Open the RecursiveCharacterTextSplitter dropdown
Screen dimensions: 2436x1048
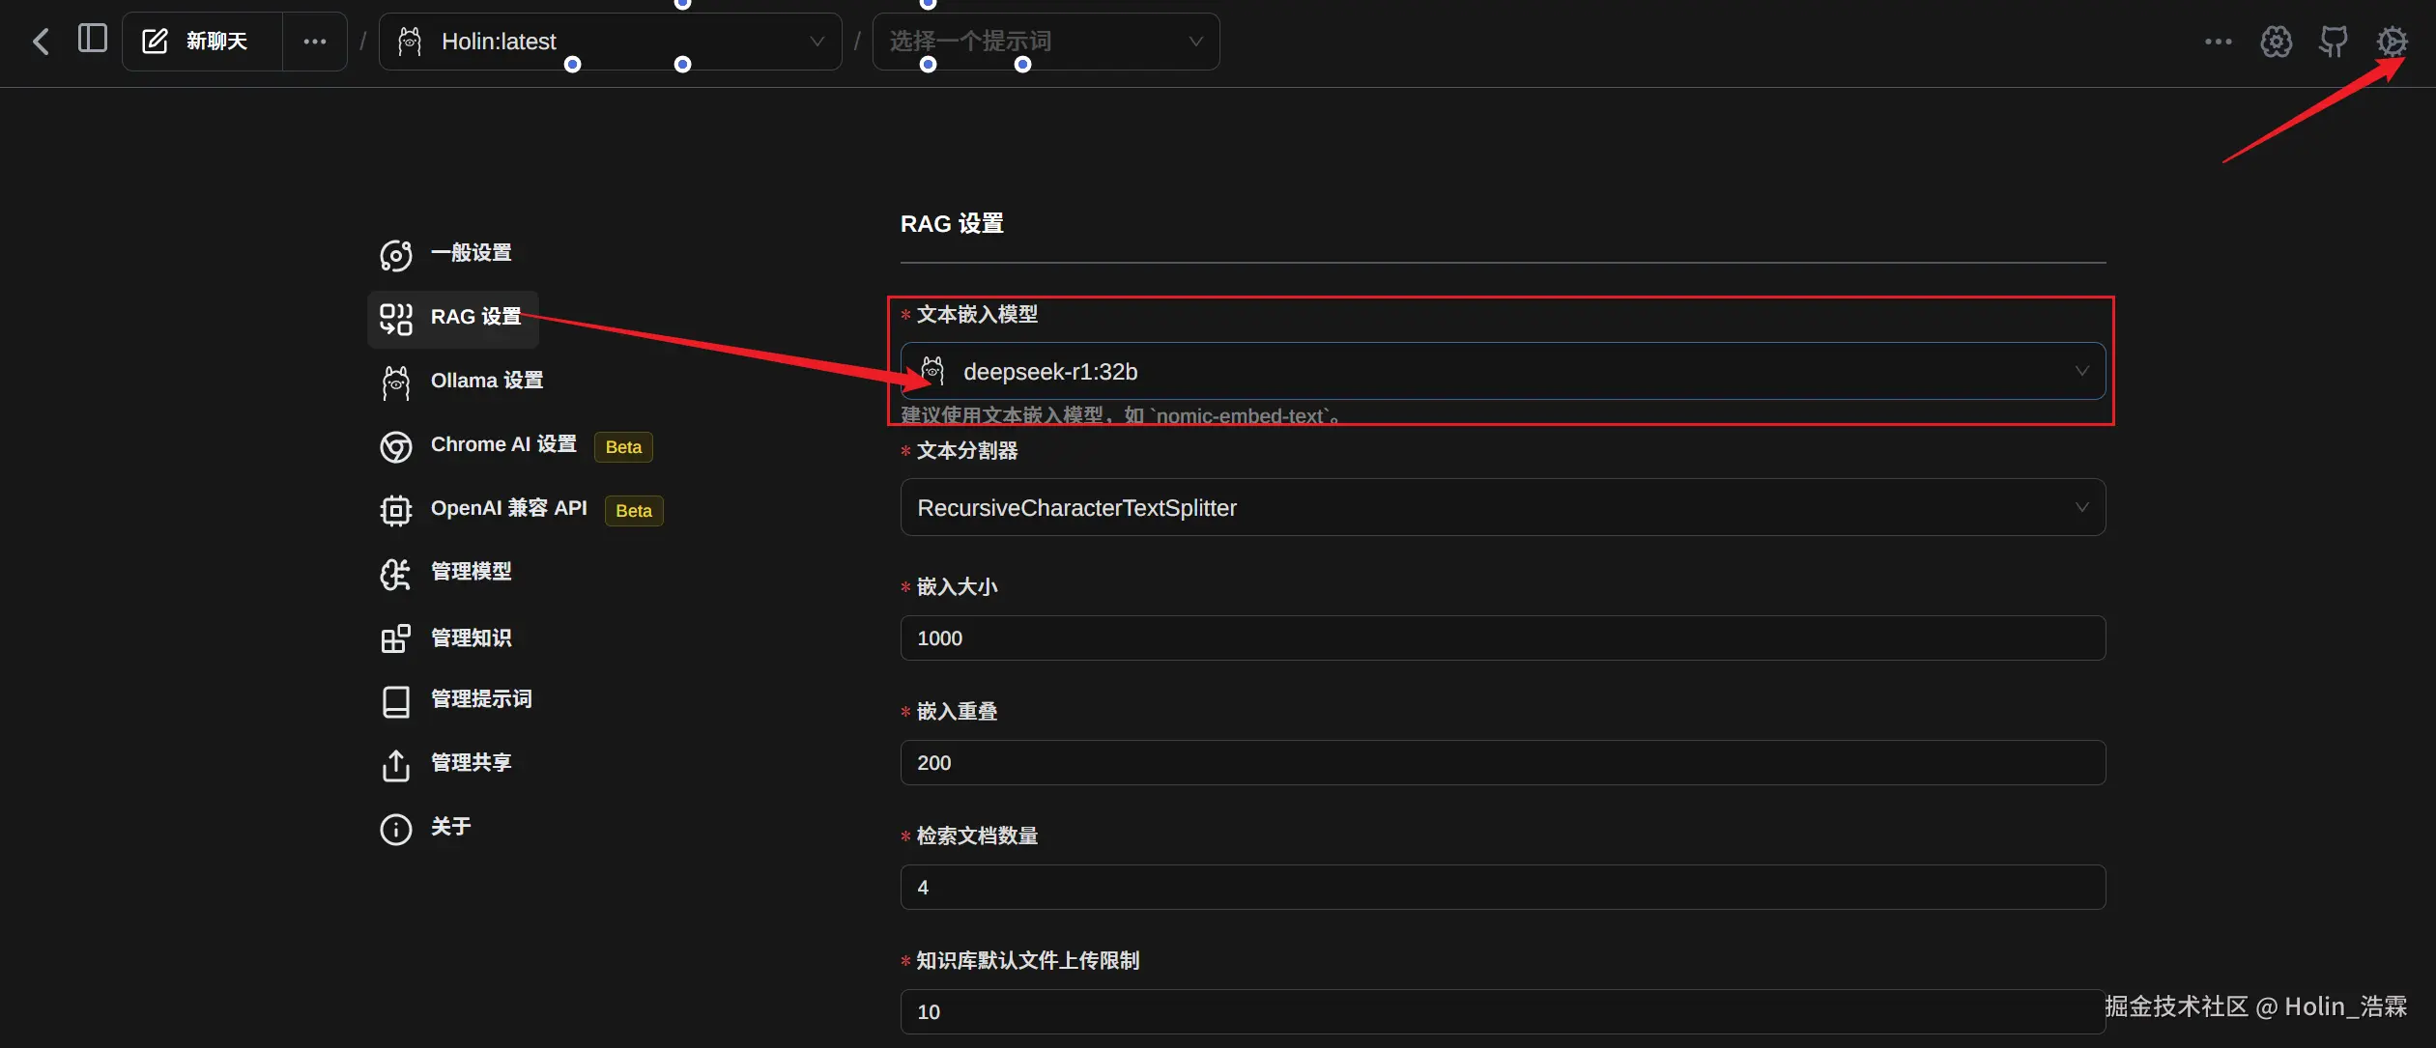click(x=1503, y=507)
